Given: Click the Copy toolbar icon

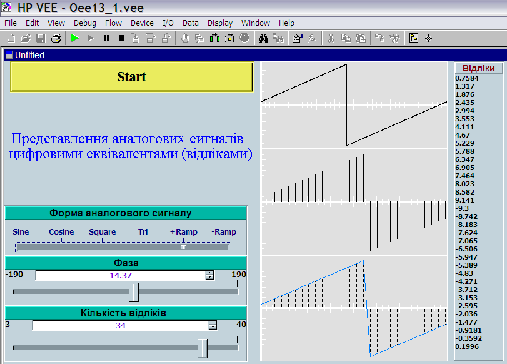Looking at the screenshot, I should click(346, 38).
